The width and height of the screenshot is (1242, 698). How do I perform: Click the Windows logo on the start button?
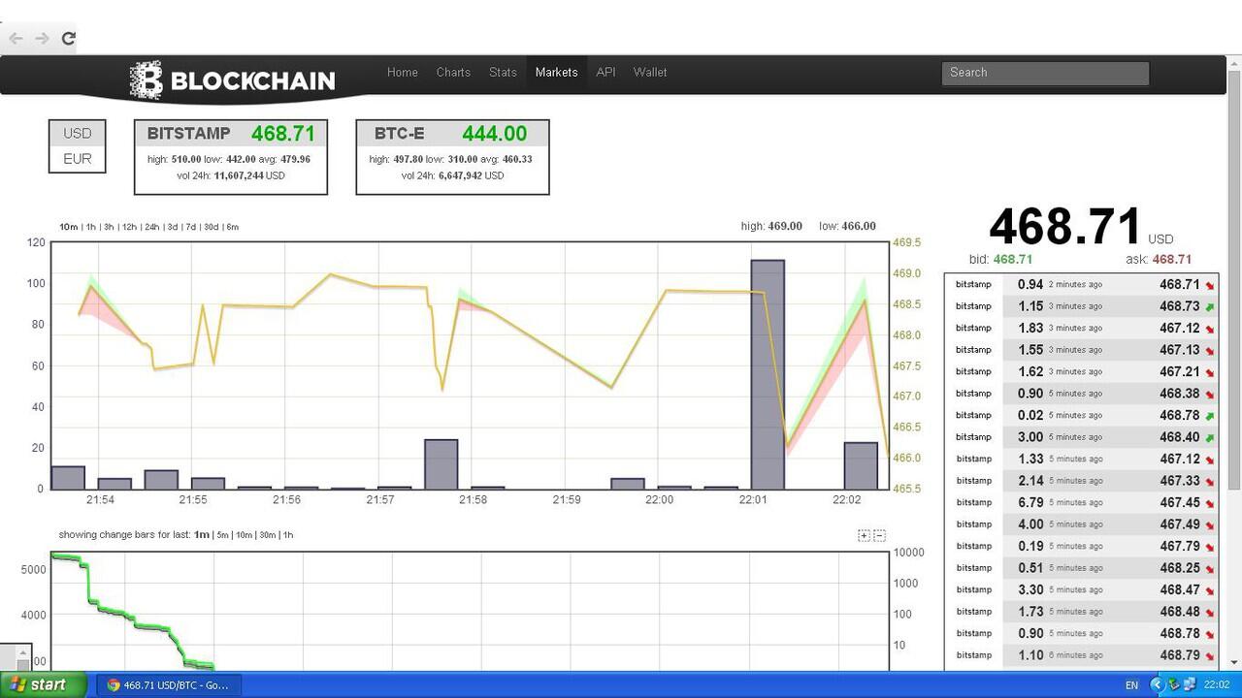click(16, 684)
